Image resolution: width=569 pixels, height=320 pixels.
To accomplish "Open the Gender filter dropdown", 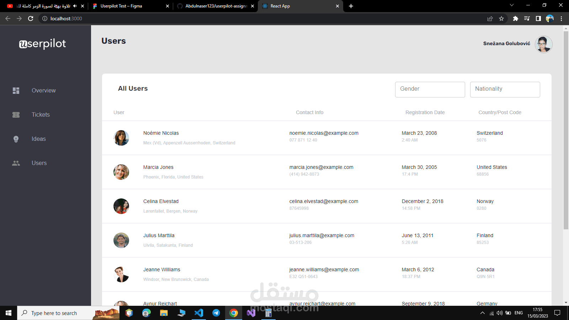I will pyautogui.click(x=430, y=89).
